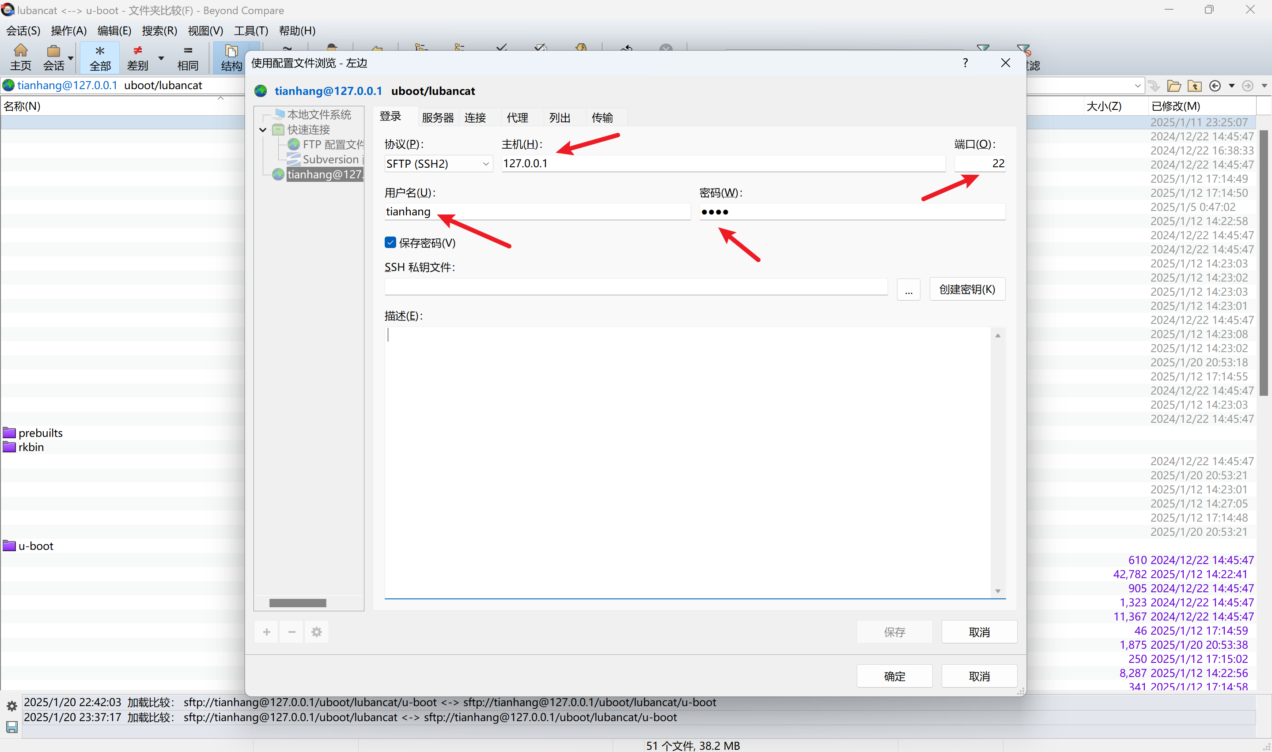Select the 主页 (Home) toolbar icon
Image resolution: width=1272 pixels, height=752 pixels.
[20, 57]
